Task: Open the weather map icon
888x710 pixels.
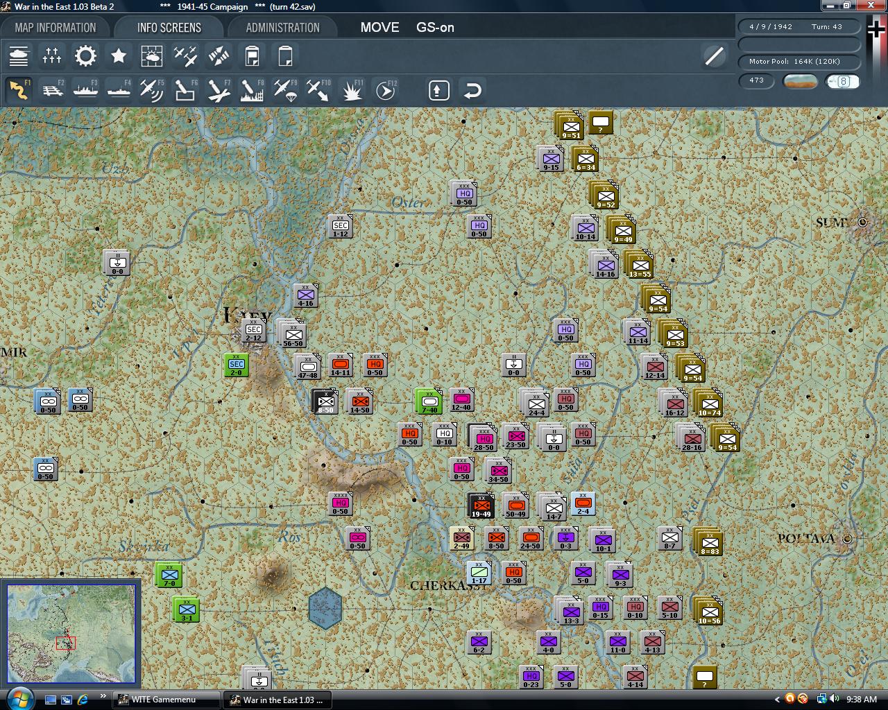Action: [x=152, y=55]
